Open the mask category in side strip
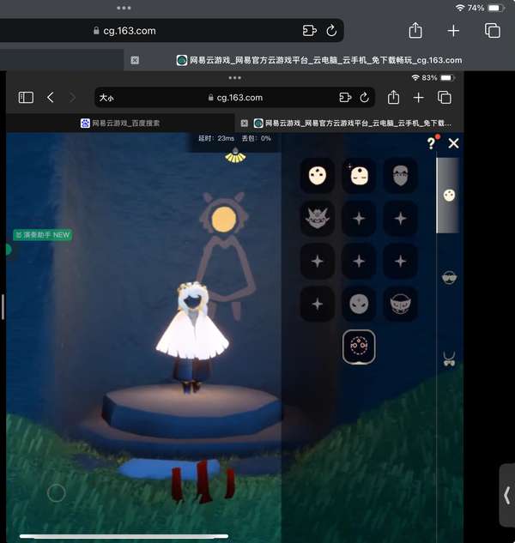The image size is (515, 543). click(x=449, y=196)
